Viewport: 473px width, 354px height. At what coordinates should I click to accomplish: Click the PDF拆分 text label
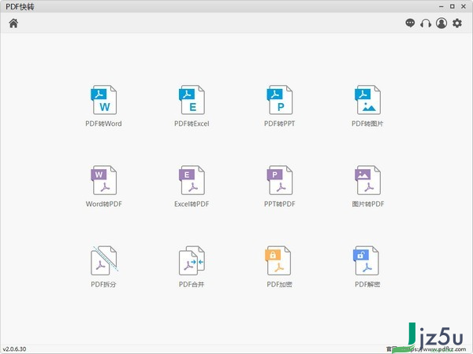[x=103, y=285]
